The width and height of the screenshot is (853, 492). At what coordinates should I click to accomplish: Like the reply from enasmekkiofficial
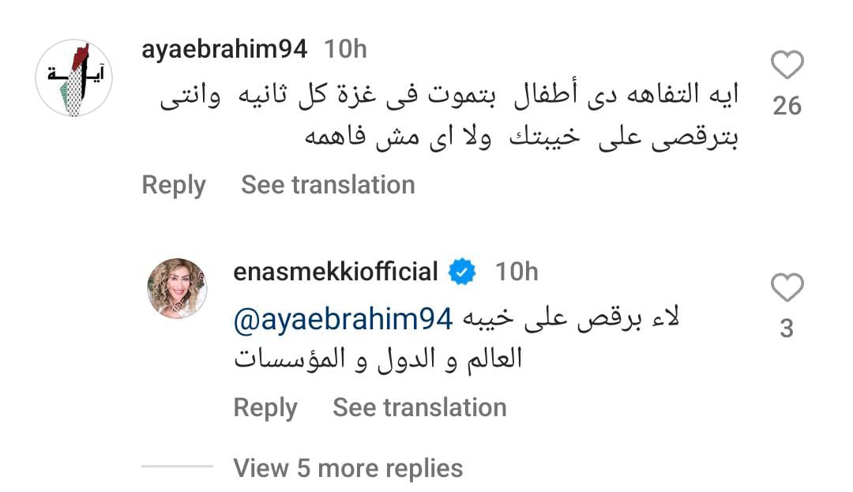[787, 288]
